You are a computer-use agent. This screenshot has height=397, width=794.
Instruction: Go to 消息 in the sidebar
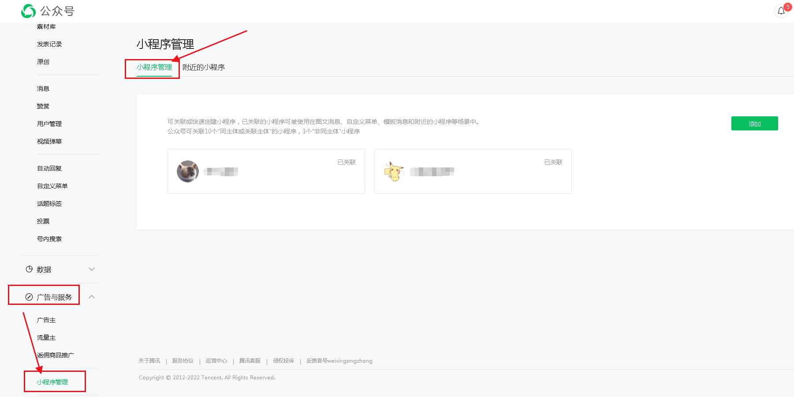(x=43, y=89)
